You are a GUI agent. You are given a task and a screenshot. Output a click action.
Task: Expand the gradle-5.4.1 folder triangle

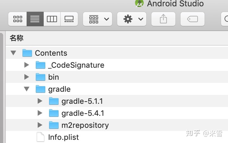[x=40, y=113]
